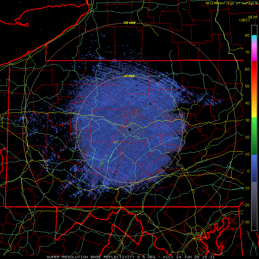Click the '20' value on the dBZ scale
259x259 pixels.
pos(247,137)
